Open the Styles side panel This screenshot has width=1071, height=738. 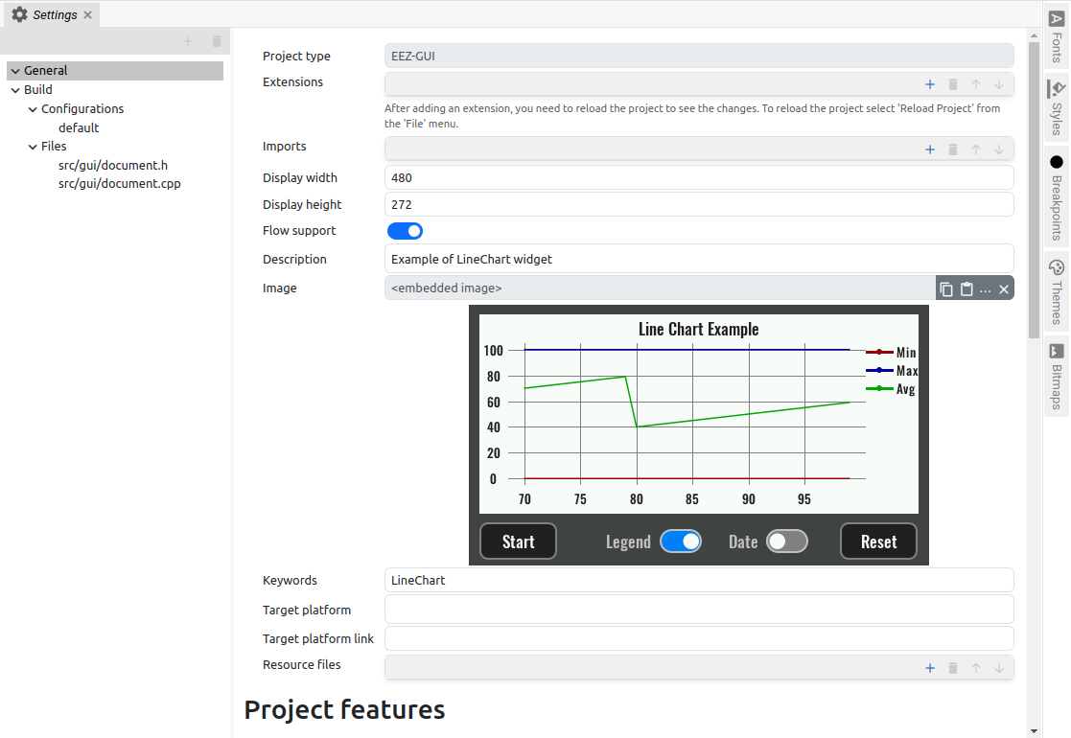(x=1057, y=108)
